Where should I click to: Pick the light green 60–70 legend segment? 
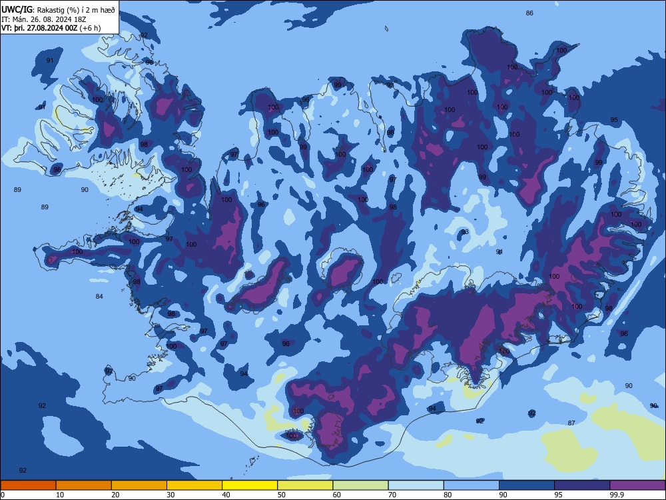(360, 485)
